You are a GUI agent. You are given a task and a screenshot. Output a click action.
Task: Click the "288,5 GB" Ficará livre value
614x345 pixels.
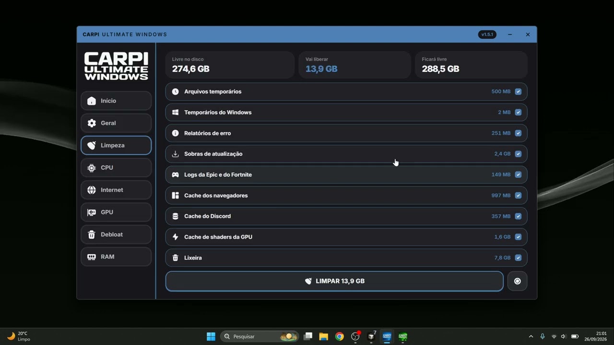click(x=441, y=69)
